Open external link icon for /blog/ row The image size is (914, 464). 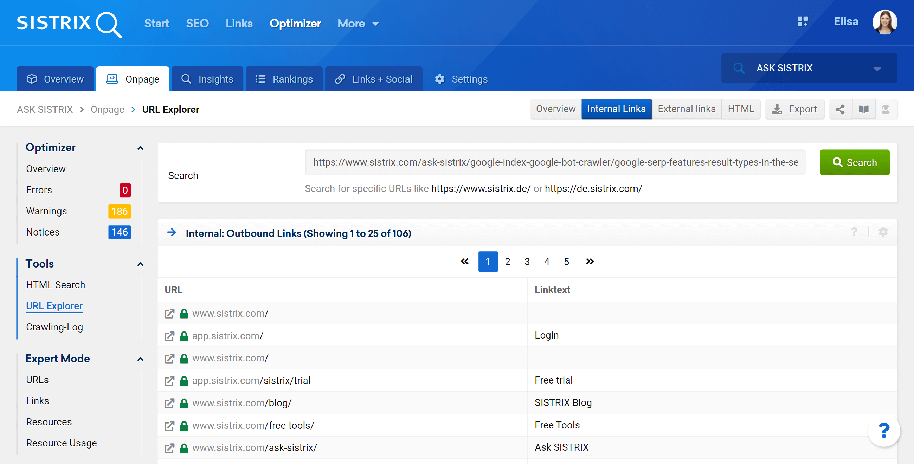tap(169, 403)
